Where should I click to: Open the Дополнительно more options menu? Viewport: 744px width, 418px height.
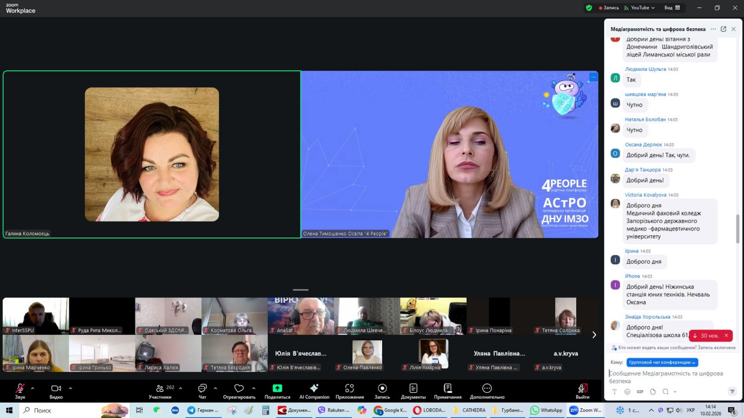(x=487, y=391)
